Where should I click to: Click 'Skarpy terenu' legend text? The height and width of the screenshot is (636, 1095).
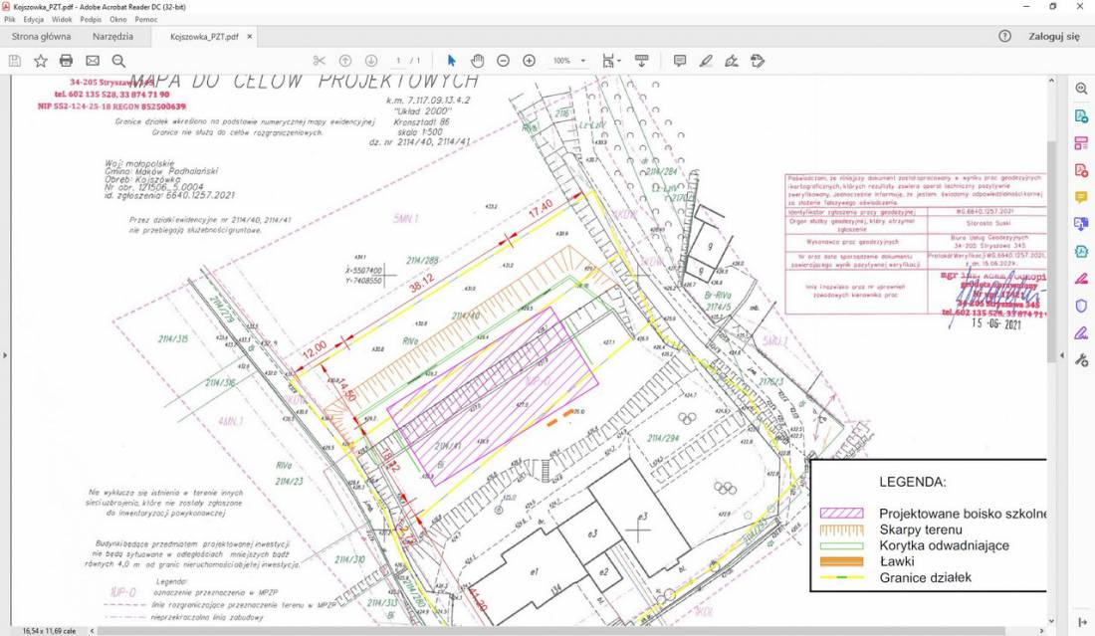click(921, 530)
